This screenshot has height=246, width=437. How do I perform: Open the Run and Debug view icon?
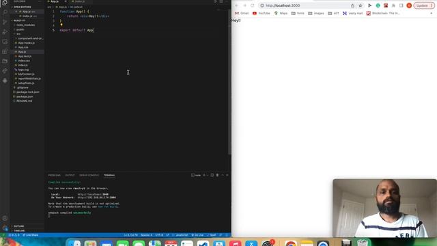(5, 32)
